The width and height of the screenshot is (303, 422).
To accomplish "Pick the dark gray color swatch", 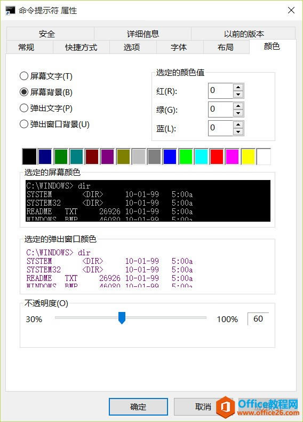I will pos(154,157).
